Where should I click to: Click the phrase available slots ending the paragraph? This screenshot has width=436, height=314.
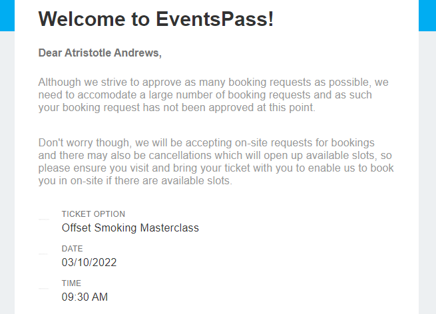tap(196, 181)
